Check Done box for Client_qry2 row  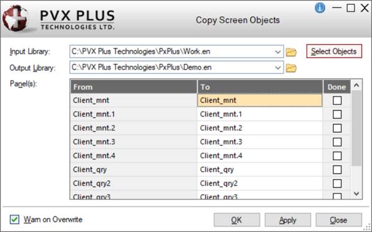(x=337, y=184)
